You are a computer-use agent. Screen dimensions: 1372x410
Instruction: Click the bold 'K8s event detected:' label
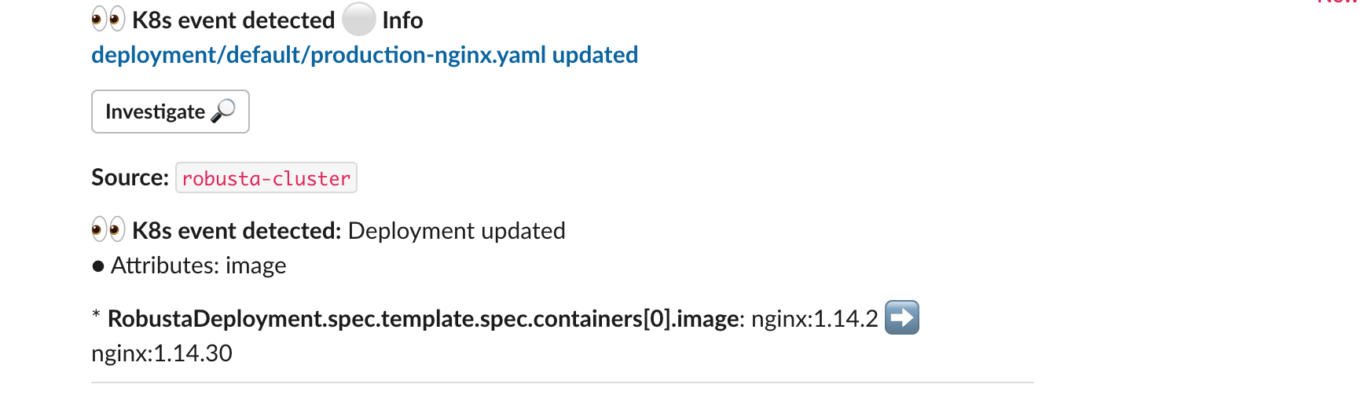(x=237, y=231)
